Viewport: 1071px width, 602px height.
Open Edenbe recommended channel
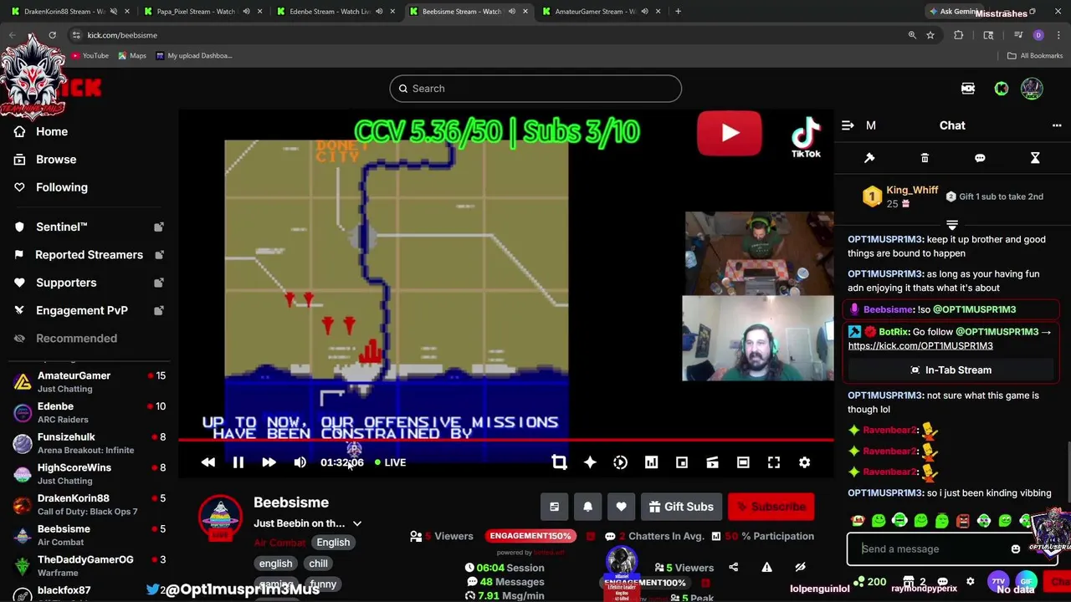click(90, 412)
